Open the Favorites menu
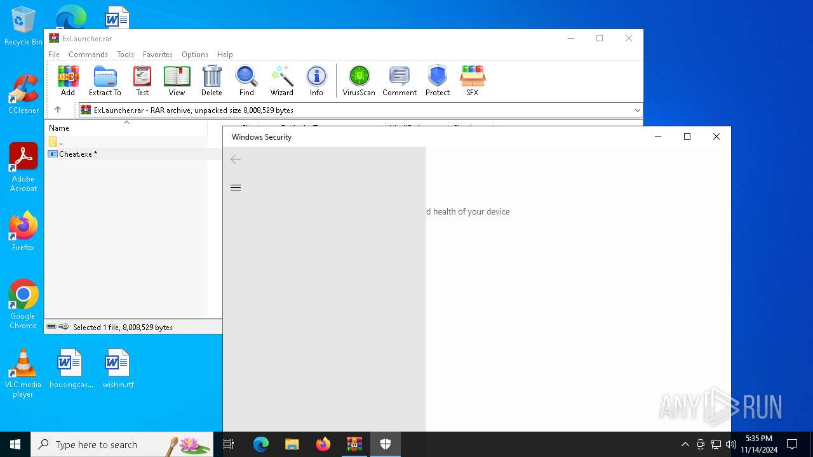 (x=158, y=55)
